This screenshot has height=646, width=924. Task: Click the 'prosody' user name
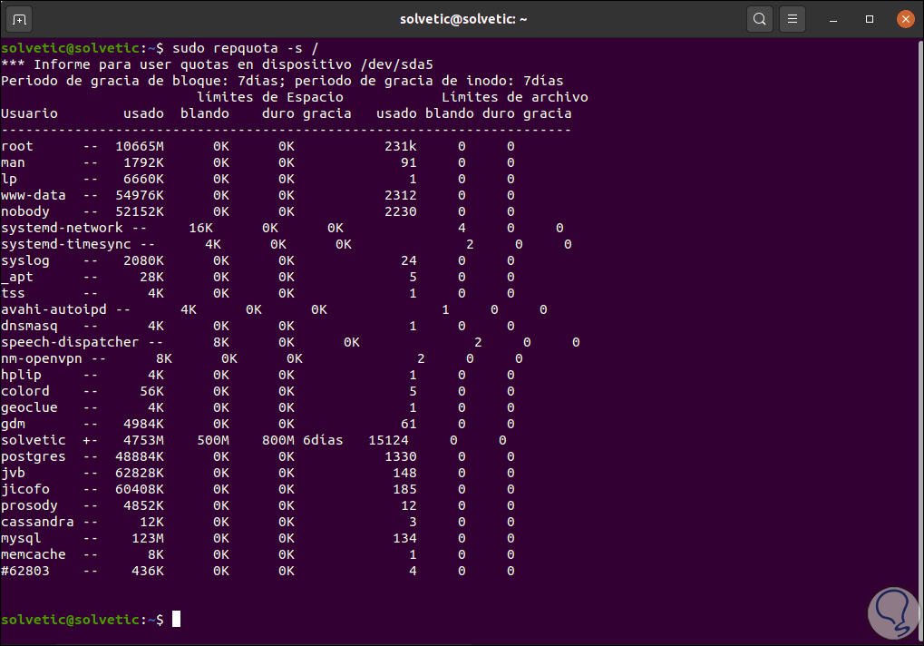[x=29, y=505]
